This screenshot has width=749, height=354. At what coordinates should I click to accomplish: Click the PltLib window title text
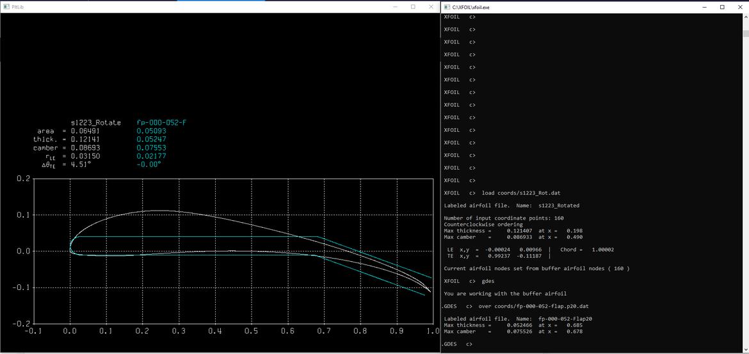[18, 6]
